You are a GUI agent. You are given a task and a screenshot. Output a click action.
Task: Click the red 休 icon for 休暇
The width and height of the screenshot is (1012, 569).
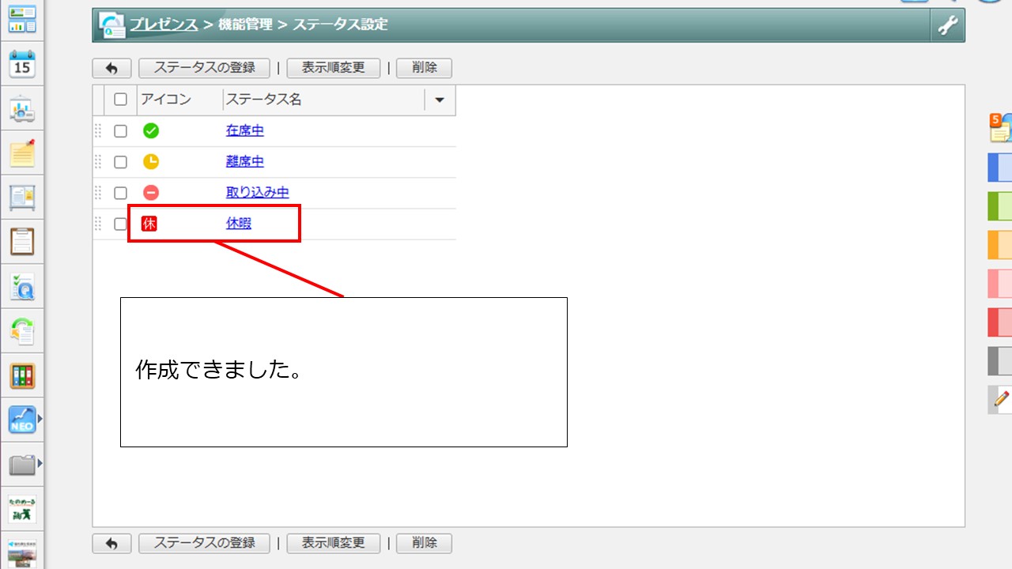tap(149, 224)
